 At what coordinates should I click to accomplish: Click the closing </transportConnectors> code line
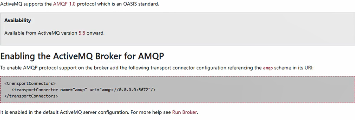click(31, 96)
